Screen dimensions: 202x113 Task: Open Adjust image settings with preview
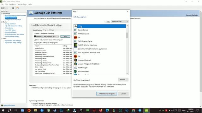(x=15, y=15)
